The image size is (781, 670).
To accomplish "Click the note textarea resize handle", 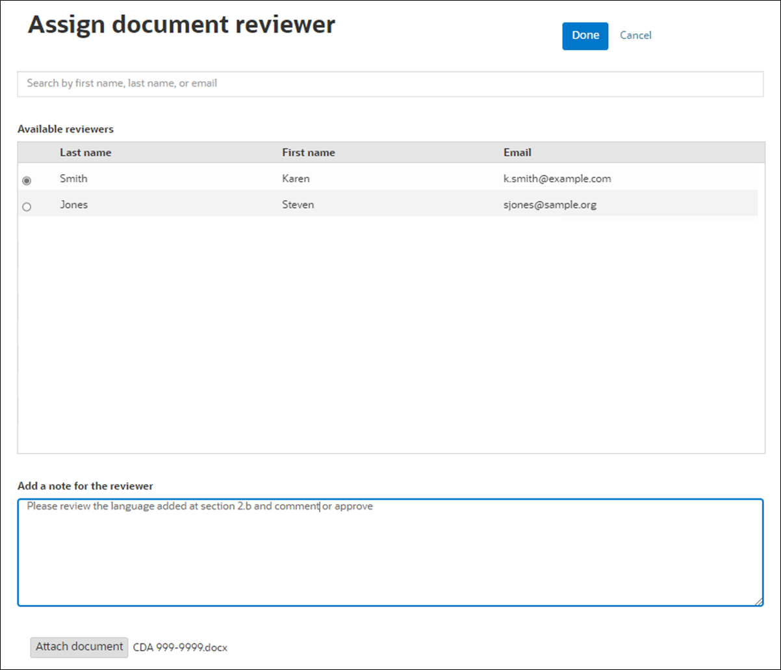I will tap(758, 602).
